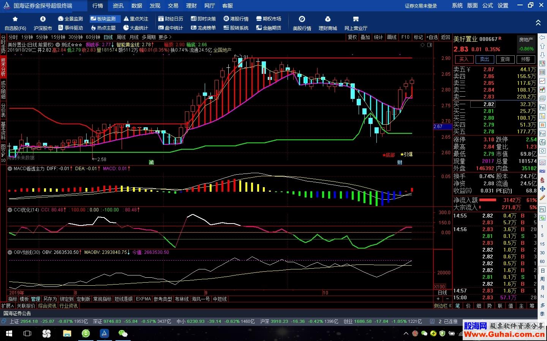Zoom out chart with minus button
This screenshot has width=547, height=341.
(x=447, y=299)
